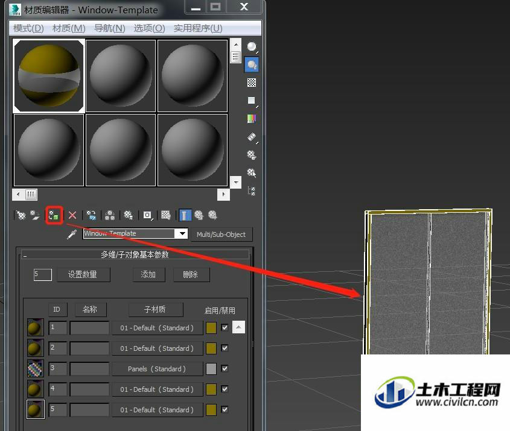Toggle Show End Result icon

point(185,215)
